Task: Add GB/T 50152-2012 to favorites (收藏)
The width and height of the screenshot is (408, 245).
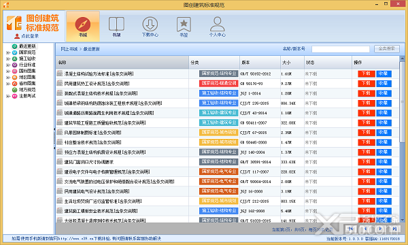Action: click(x=384, y=73)
